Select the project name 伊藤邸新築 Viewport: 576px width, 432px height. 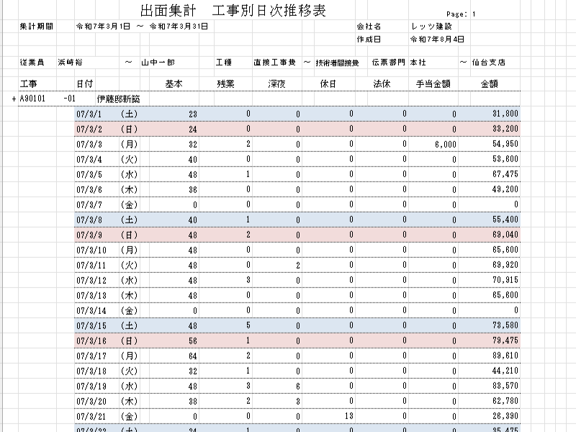[x=118, y=99]
